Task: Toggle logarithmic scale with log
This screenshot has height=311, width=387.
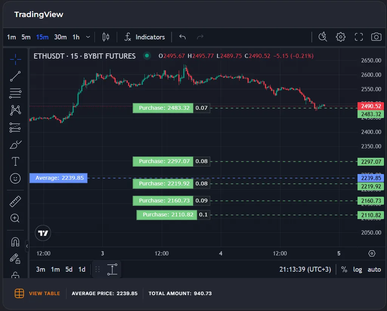Action: click(x=357, y=269)
